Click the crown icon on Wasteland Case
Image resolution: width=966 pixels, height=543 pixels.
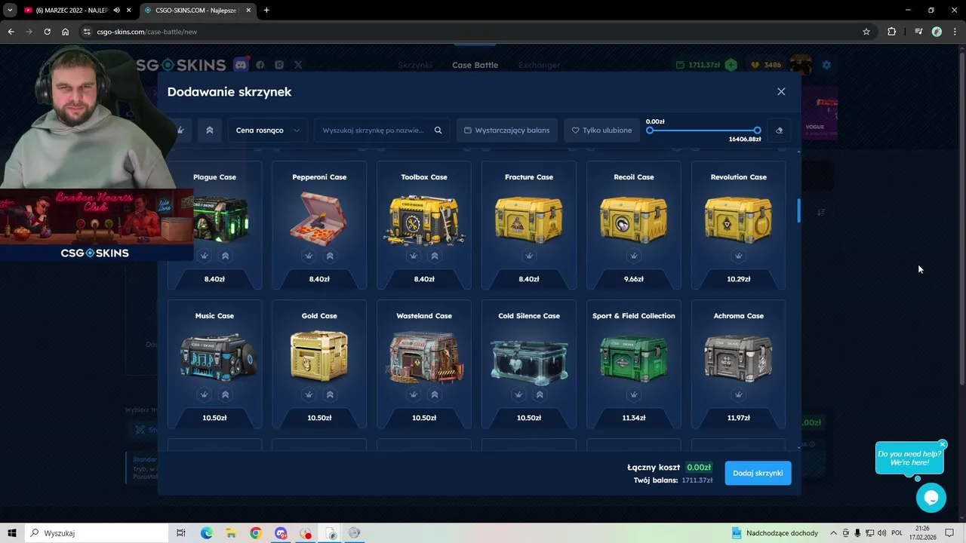point(414,394)
